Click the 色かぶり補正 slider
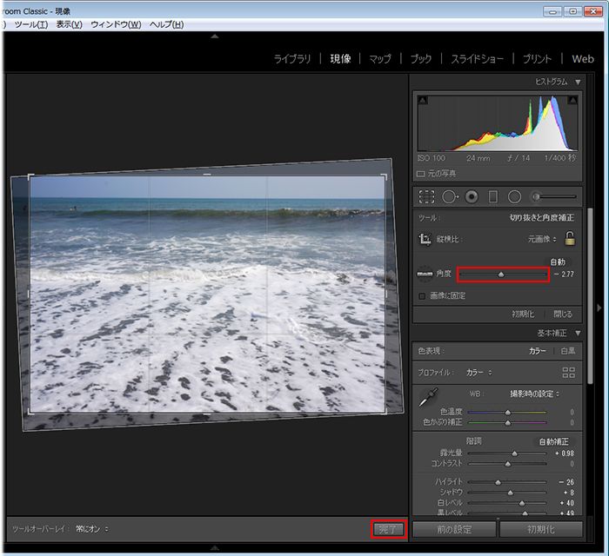 [507, 422]
